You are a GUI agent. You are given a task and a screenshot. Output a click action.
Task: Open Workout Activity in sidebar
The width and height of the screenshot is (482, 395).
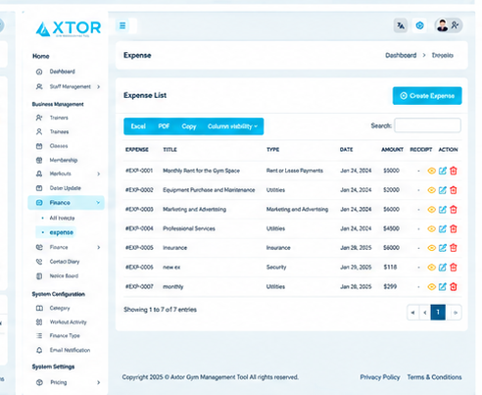[x=68, y=322]
